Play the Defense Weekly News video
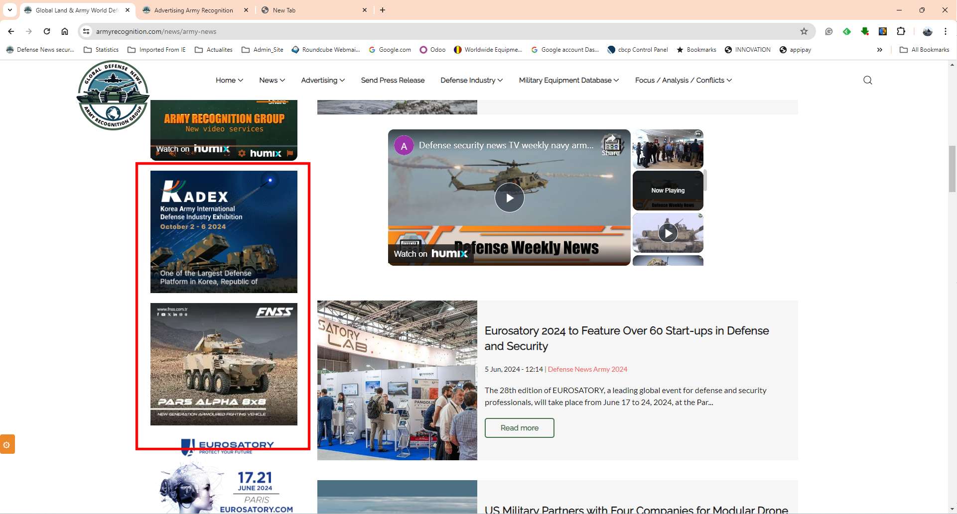The width and height of the screenshot is (957, 514). [509, 198]
